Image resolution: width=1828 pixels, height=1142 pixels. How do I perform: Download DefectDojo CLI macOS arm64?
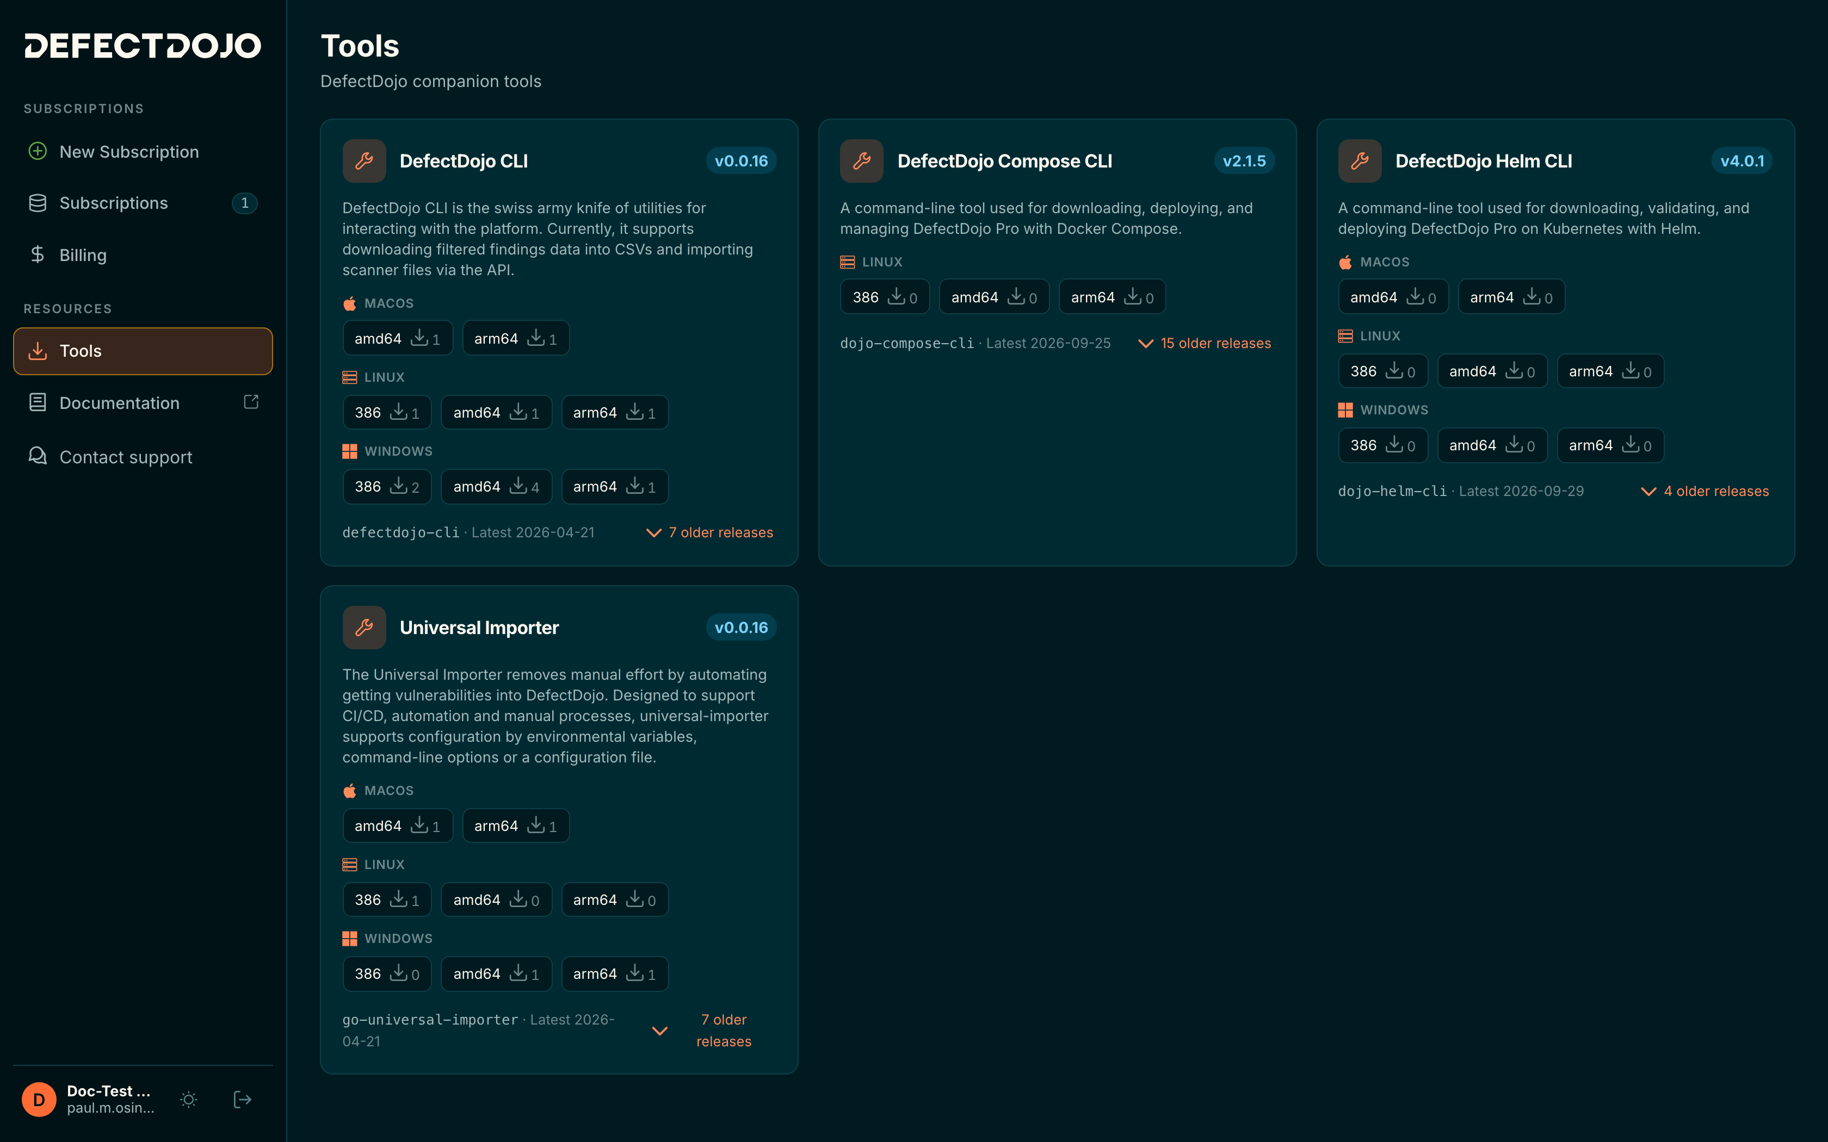click(x=516, y=338)
